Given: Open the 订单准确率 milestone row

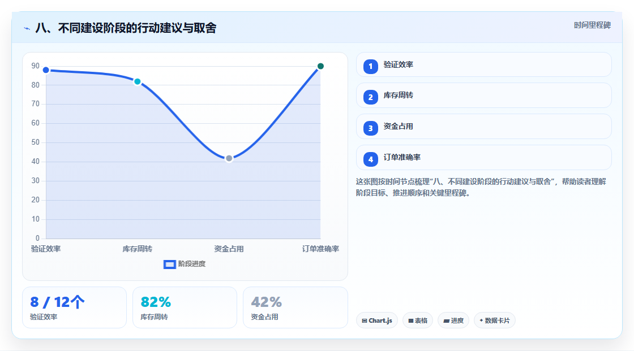Looking at the screenshot, I should 483,158.
